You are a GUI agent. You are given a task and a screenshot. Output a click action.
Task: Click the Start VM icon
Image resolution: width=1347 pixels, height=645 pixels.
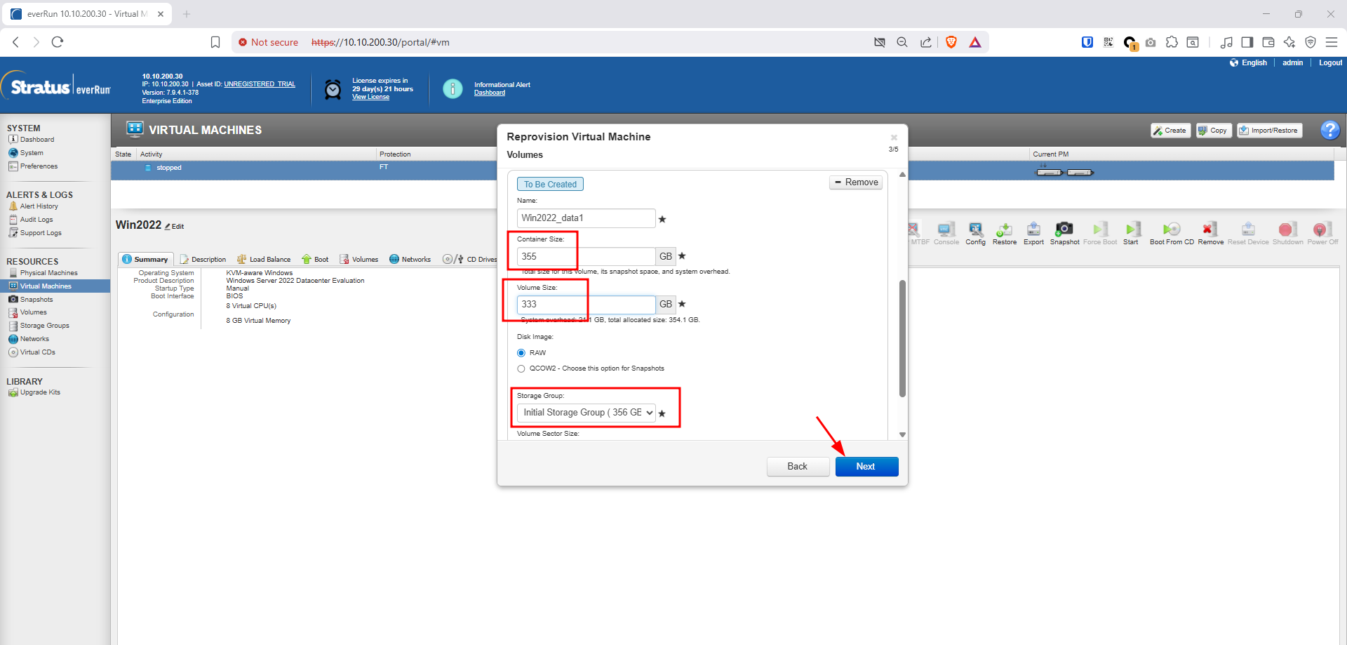tap(1131, 230)
